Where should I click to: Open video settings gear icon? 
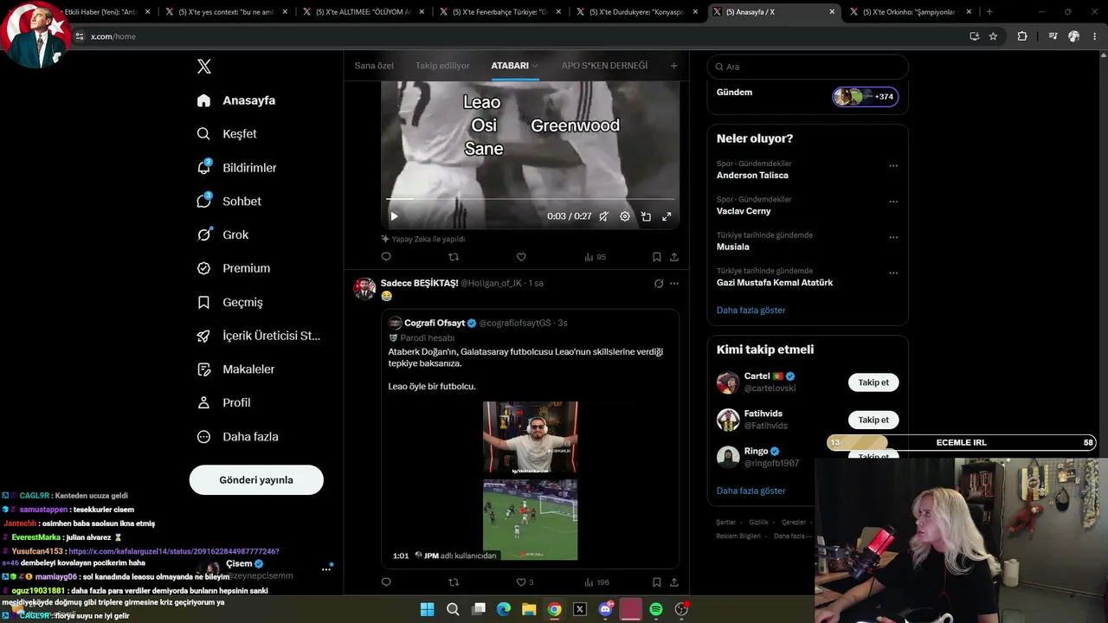(x=625, y=216)
